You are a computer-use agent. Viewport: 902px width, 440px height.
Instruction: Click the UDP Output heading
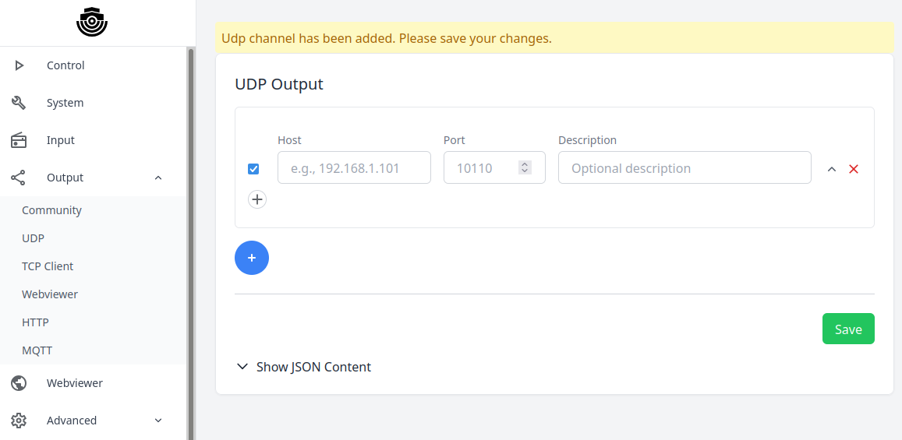(279, 84)
